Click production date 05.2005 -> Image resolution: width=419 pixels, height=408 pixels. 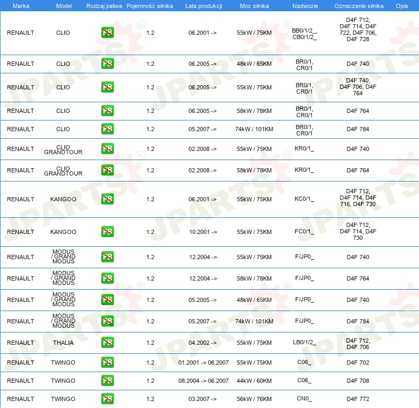(203, 300)
